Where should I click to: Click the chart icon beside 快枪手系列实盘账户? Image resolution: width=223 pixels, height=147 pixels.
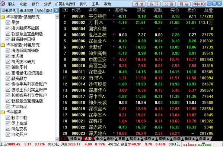pos(8,84)
